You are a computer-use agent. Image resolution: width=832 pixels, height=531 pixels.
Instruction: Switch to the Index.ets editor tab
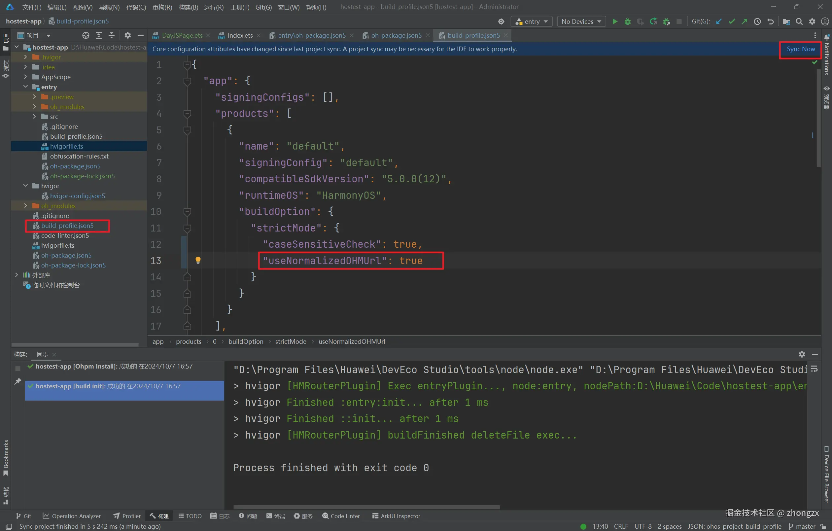click(239, 35)
